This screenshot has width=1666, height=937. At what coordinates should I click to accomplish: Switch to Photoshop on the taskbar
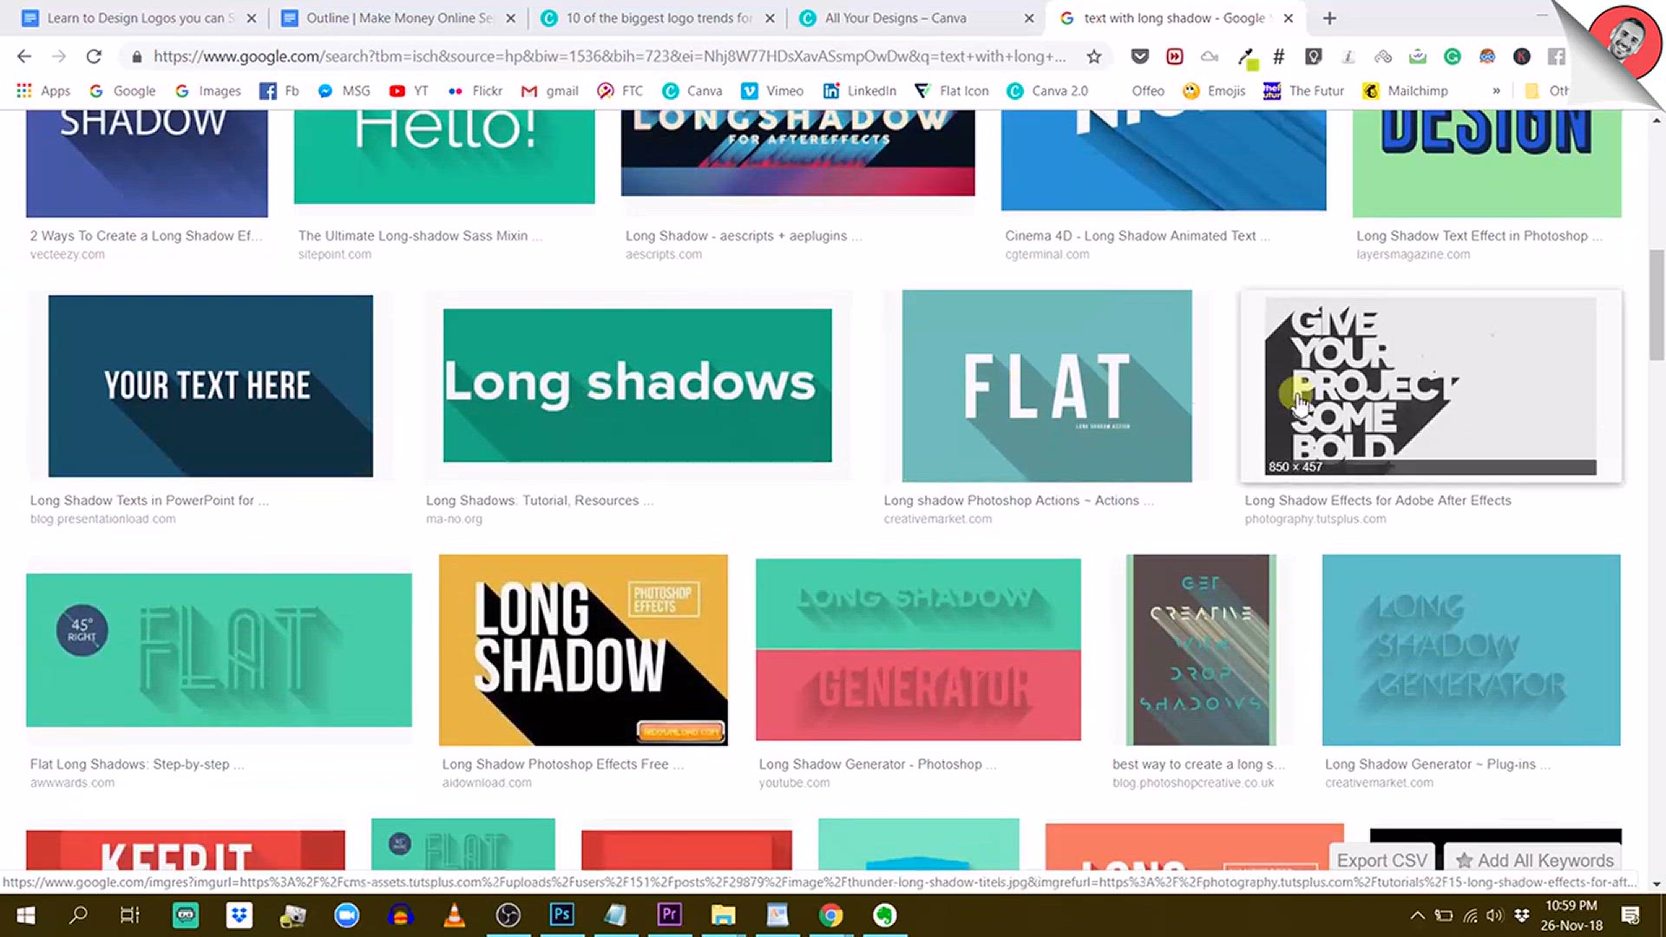click(x=561, y=915)
